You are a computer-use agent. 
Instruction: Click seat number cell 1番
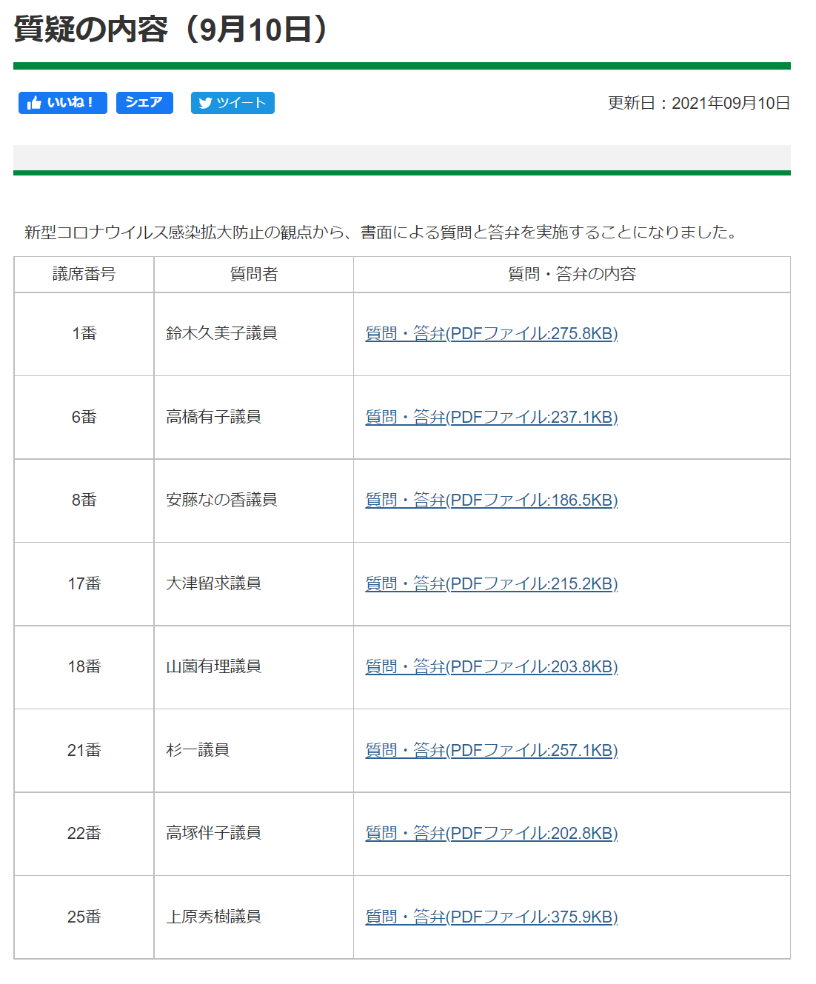[84, 334]
